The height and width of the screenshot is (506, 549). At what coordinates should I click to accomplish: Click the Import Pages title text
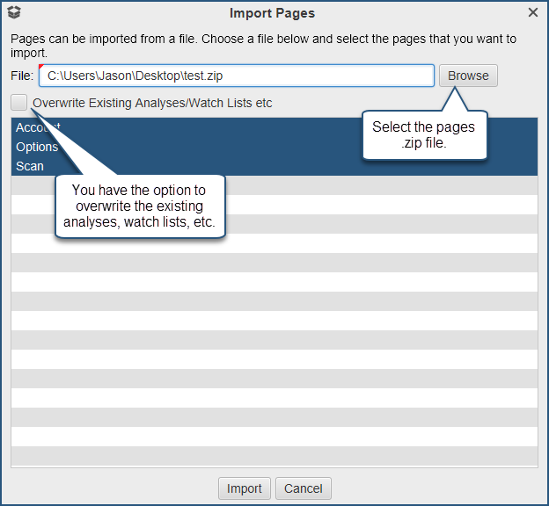pos(272,13)
